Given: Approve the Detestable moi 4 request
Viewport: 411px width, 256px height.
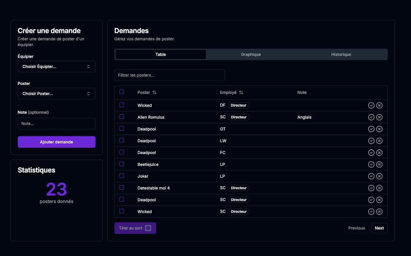Looking at the screenshot, I should coord(371,188).
